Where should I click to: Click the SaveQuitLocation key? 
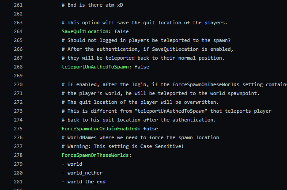coord(86,31)
